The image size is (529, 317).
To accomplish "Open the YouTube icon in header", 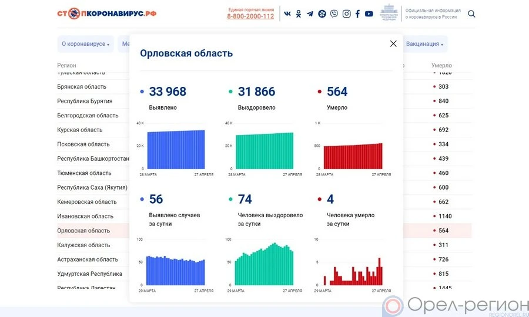I will click(x=369, y=14).
